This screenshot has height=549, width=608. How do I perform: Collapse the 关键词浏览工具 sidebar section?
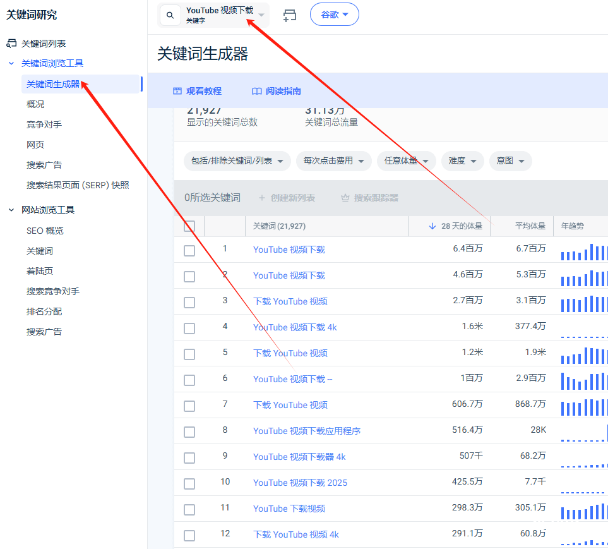11,63
